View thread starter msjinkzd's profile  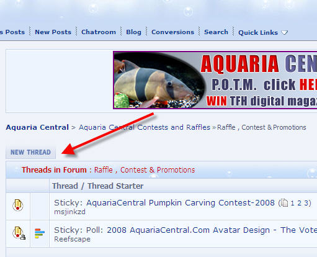[x=69, y=212]
